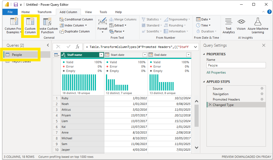This screenshot has height=160, width=273.
Task: Open Promoted Headers step settings gear
Action: click(262, 99)
